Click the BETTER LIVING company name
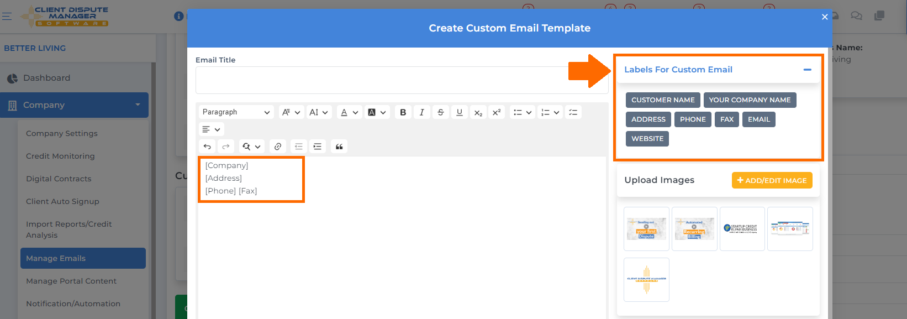Image resolution: width=907 pixels, height=319 pixels. coord(35,48)
